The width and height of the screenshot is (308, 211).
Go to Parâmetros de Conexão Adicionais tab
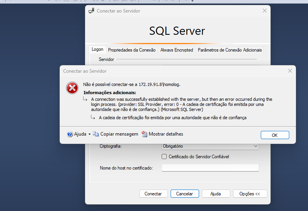[x=230, y=50]
